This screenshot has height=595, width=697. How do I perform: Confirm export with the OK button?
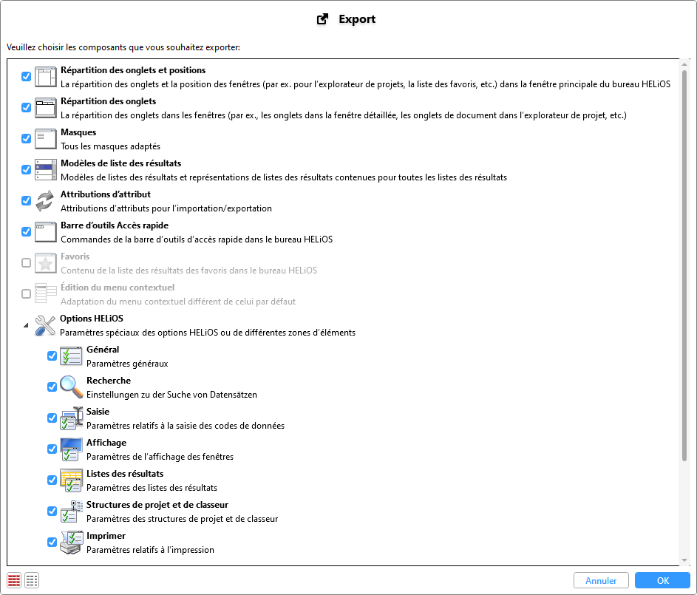click(x=663, y=580)
